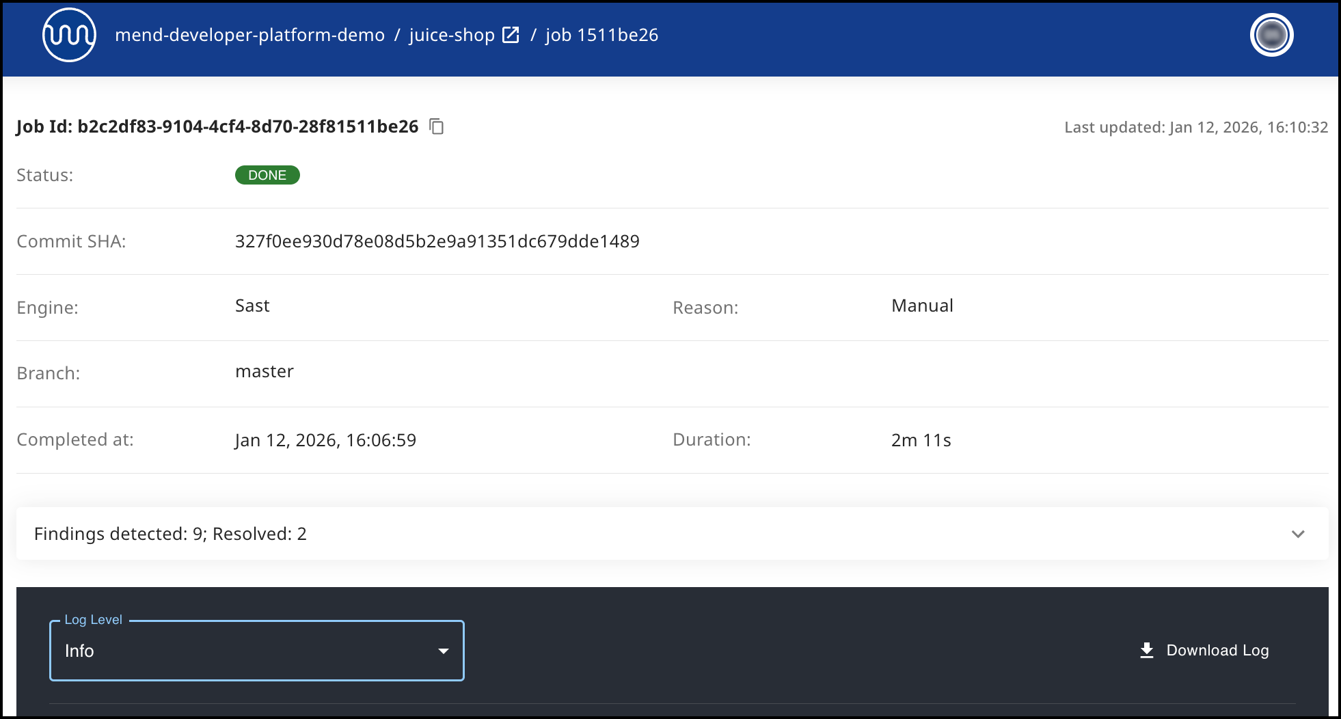Viewport: 1341px width, 719px height.
Task: Click the 2m 11s duration value
Action: click(921, 440)
